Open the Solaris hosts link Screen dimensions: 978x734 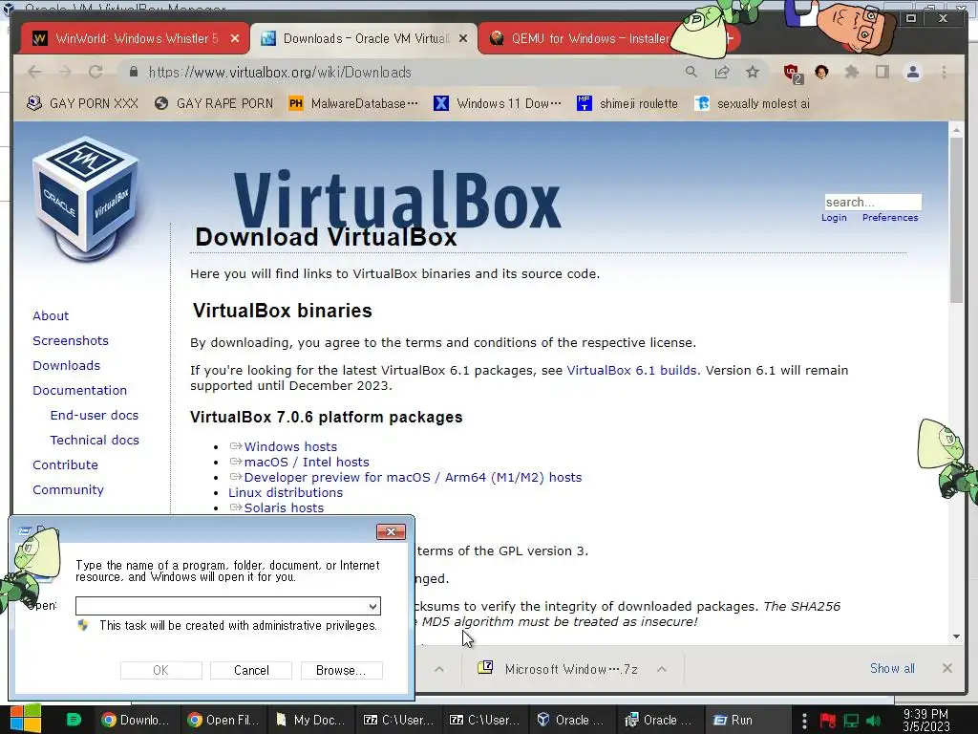pos(284,508)
